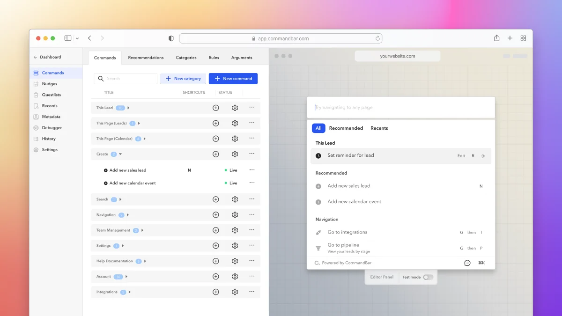Open the Nudges section in sidebar

(x=49, y=84)
